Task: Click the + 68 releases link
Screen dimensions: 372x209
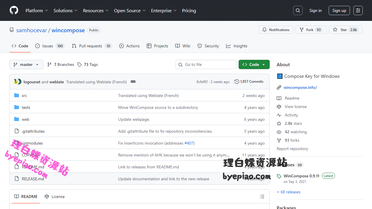Action: coord(289,192)
